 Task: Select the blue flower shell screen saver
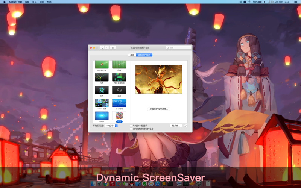(102, 90)
